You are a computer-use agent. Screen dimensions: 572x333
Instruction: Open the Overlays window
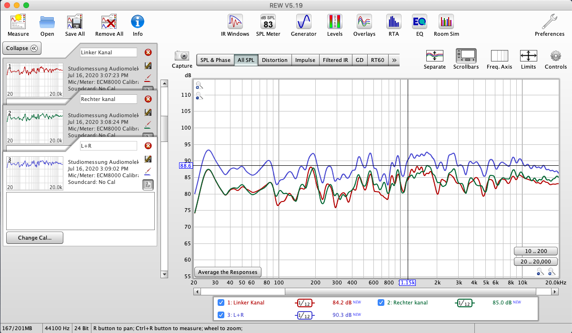(x=364, y=25)
